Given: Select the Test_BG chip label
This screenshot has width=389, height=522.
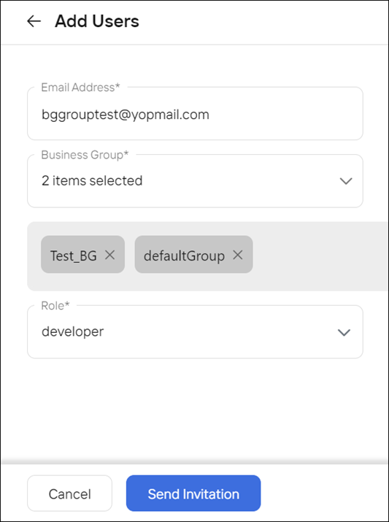Looking at the screenshot, I should pyautogui.click(x=73, y=256).
